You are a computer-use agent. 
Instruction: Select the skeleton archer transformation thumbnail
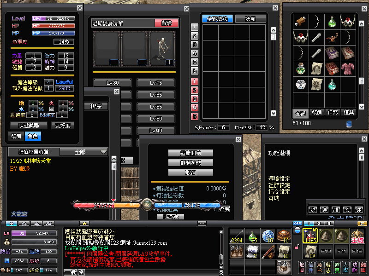tap(162, 49)
